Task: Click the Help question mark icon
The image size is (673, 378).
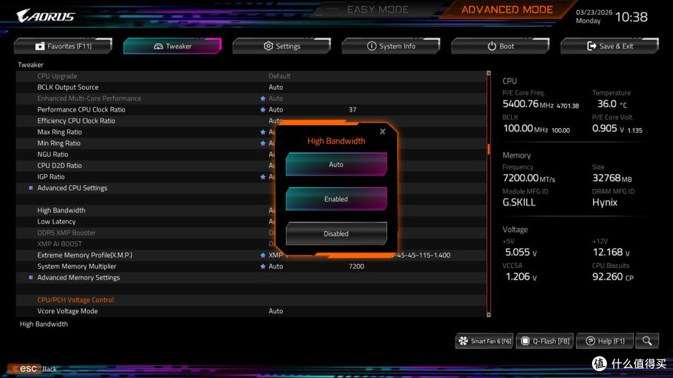Action: [x=590, y=341]
